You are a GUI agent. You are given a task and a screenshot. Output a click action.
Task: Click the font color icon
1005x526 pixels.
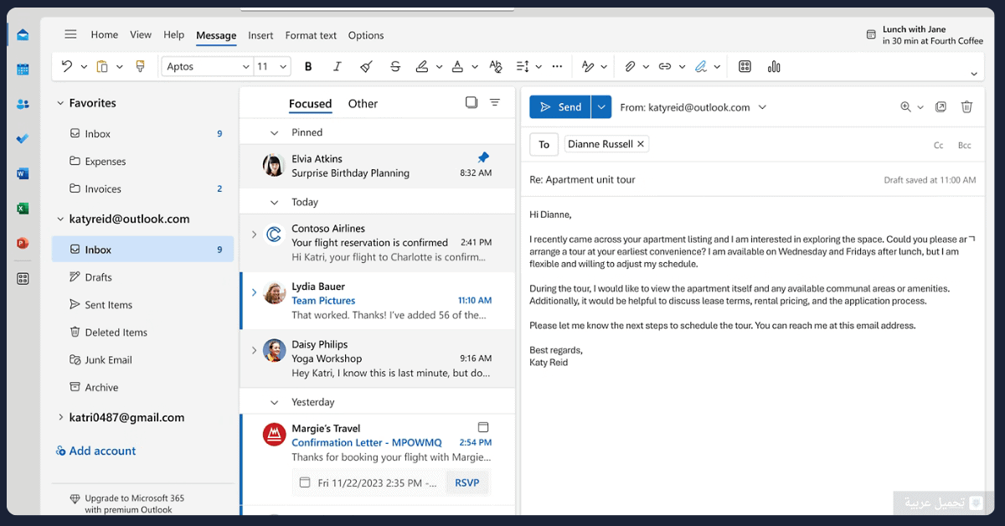pos(457,66)
